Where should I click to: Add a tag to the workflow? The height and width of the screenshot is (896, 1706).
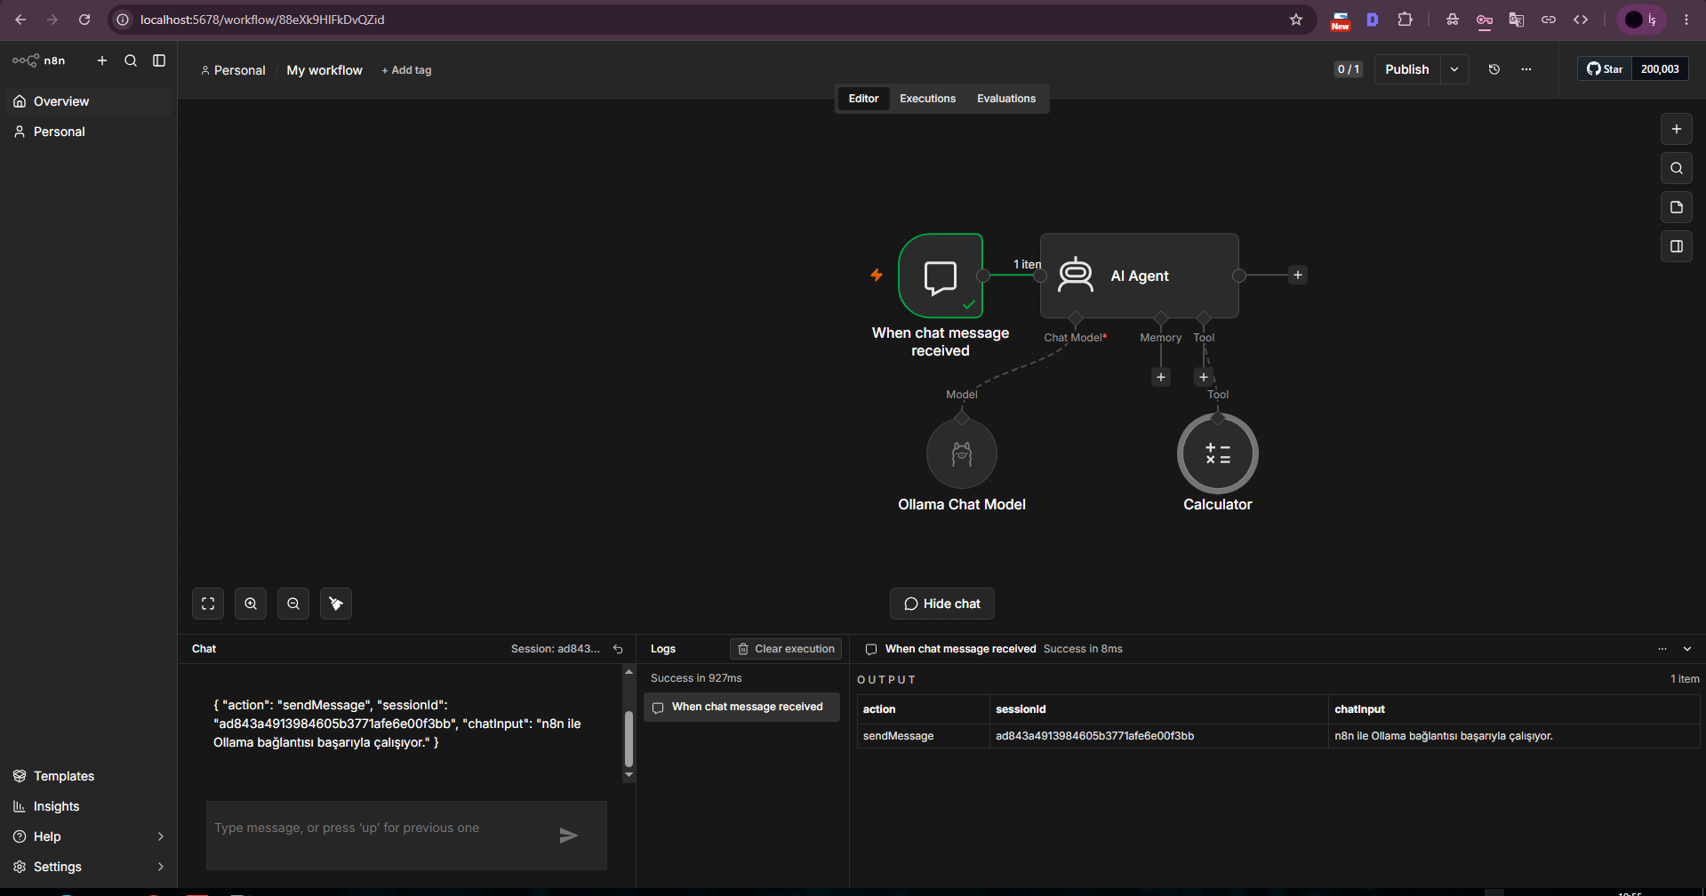coord(406,70)
